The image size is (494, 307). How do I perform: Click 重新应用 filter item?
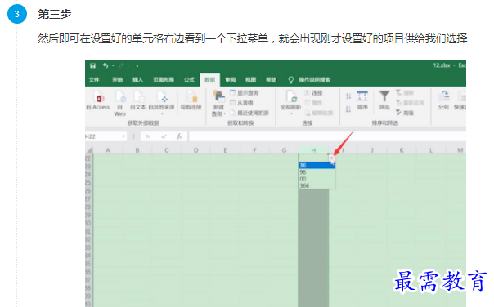coord(411,103)
